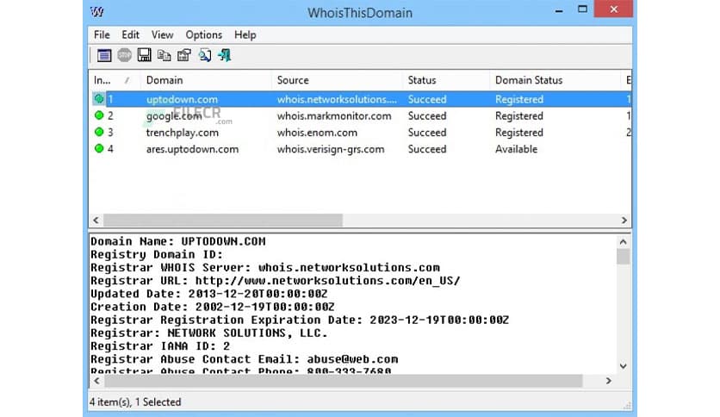Sort by the Domain Status column header
The image size is (720, 417).
point(555,80)
